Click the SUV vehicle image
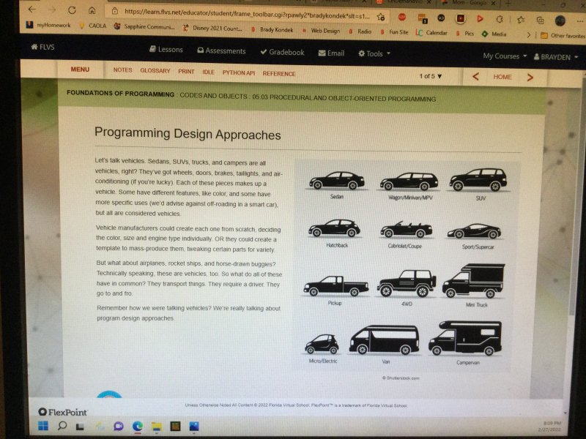This screenshot has width=586, height=439. (x=478, y=179)
